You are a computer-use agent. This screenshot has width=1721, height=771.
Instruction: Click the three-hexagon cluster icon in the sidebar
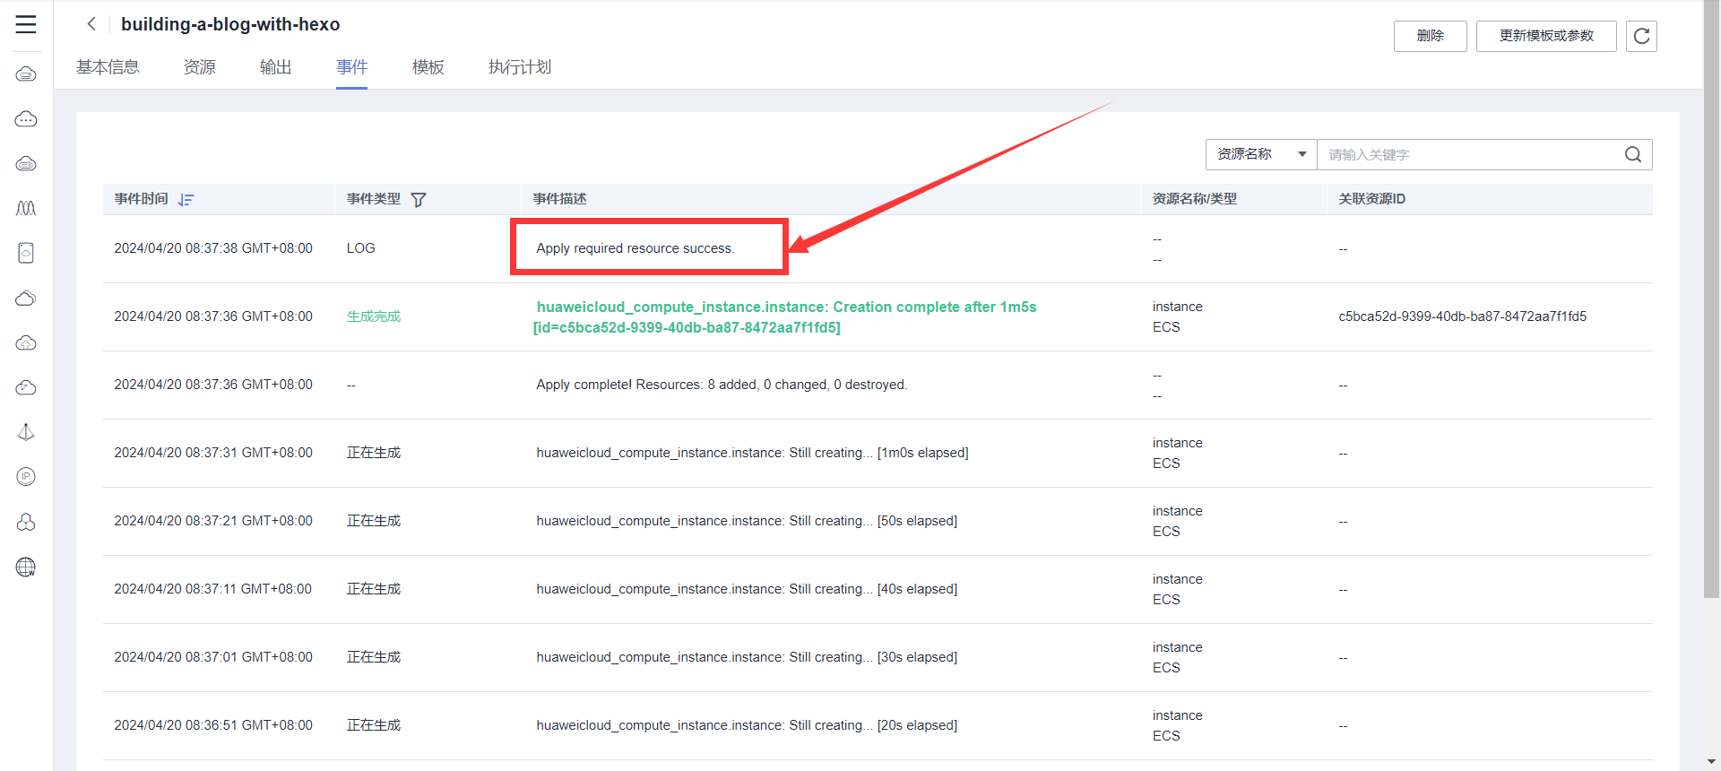point(26,522)
